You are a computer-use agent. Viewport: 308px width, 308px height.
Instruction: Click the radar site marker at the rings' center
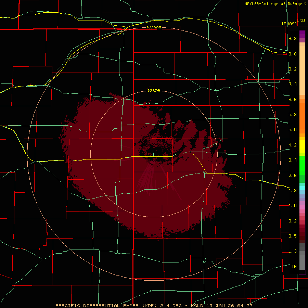(x=153, y=155)
